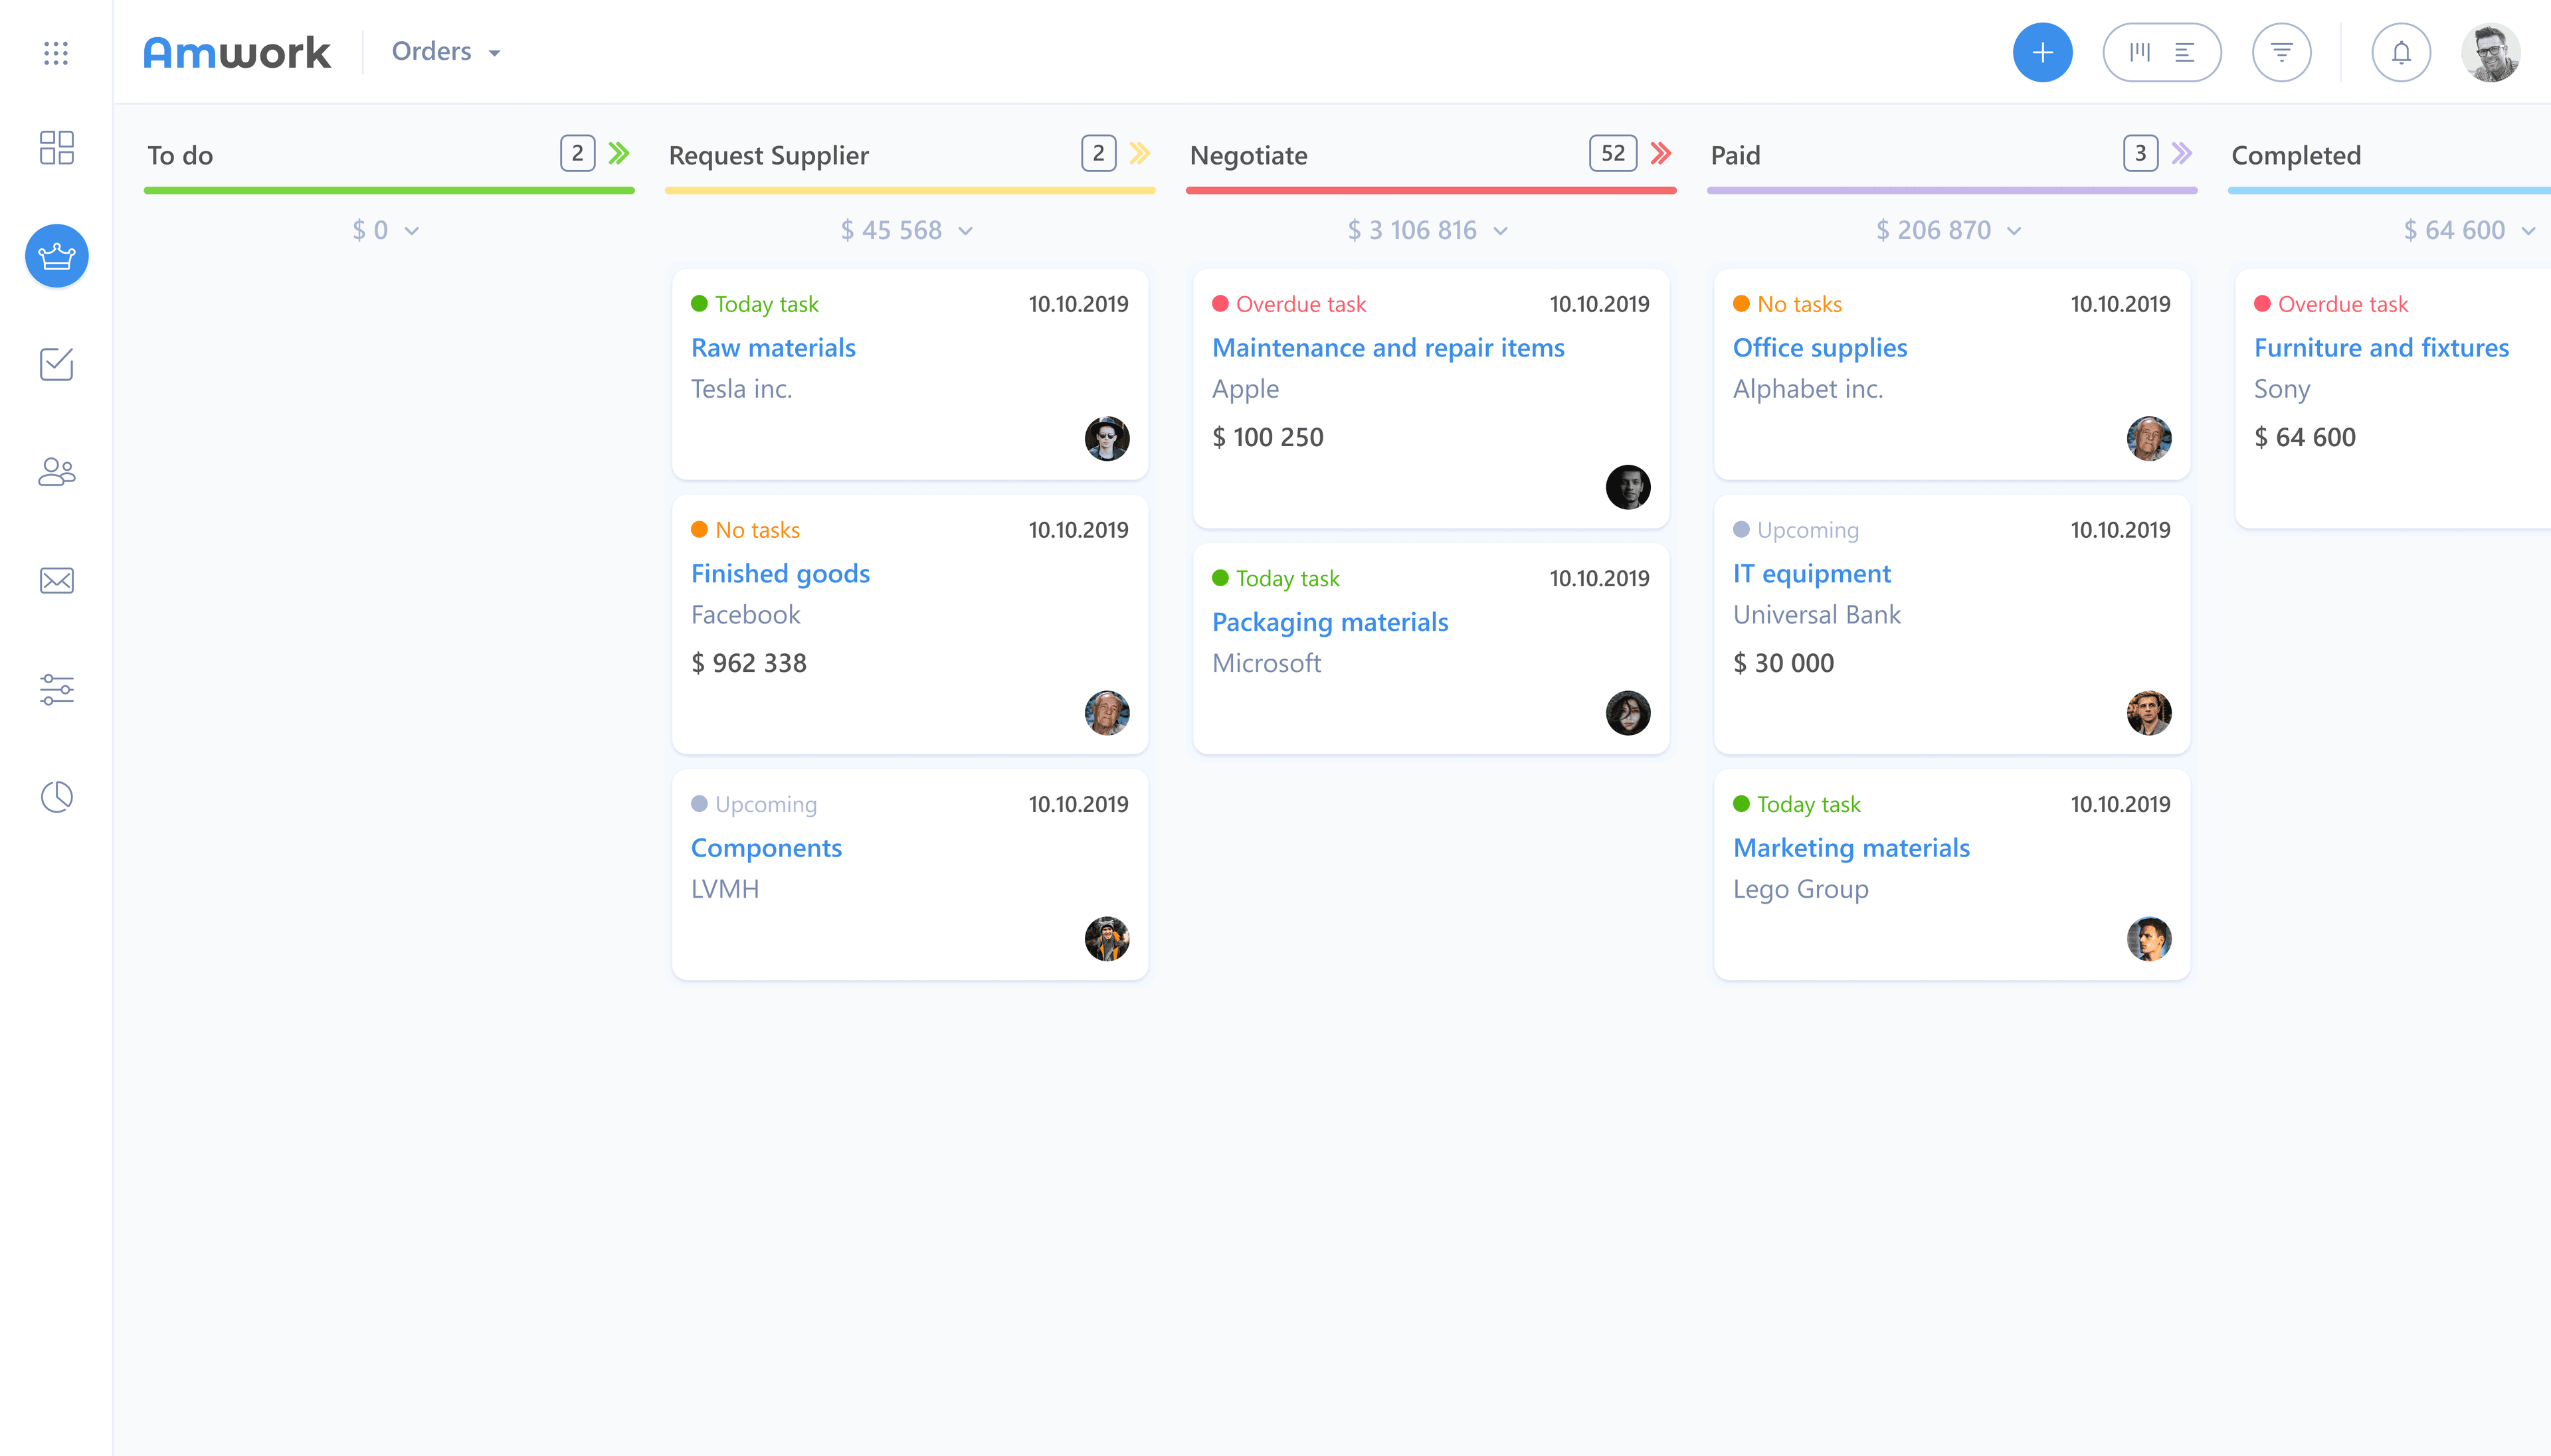
Task: Click the Negotiate column title
Action: tap(1248, 155)
